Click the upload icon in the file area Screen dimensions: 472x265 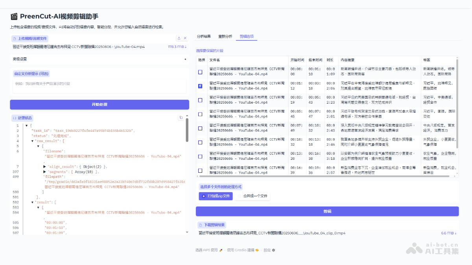(x=179, y=38)
